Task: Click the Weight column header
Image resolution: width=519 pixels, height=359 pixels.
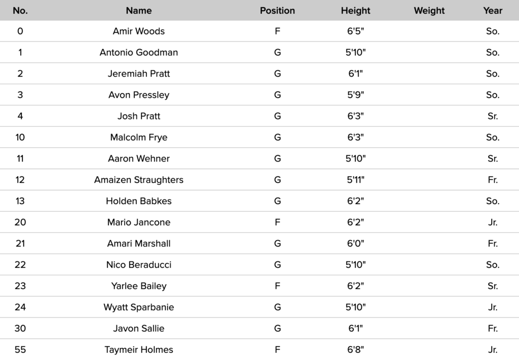Action: pos(429,10)
